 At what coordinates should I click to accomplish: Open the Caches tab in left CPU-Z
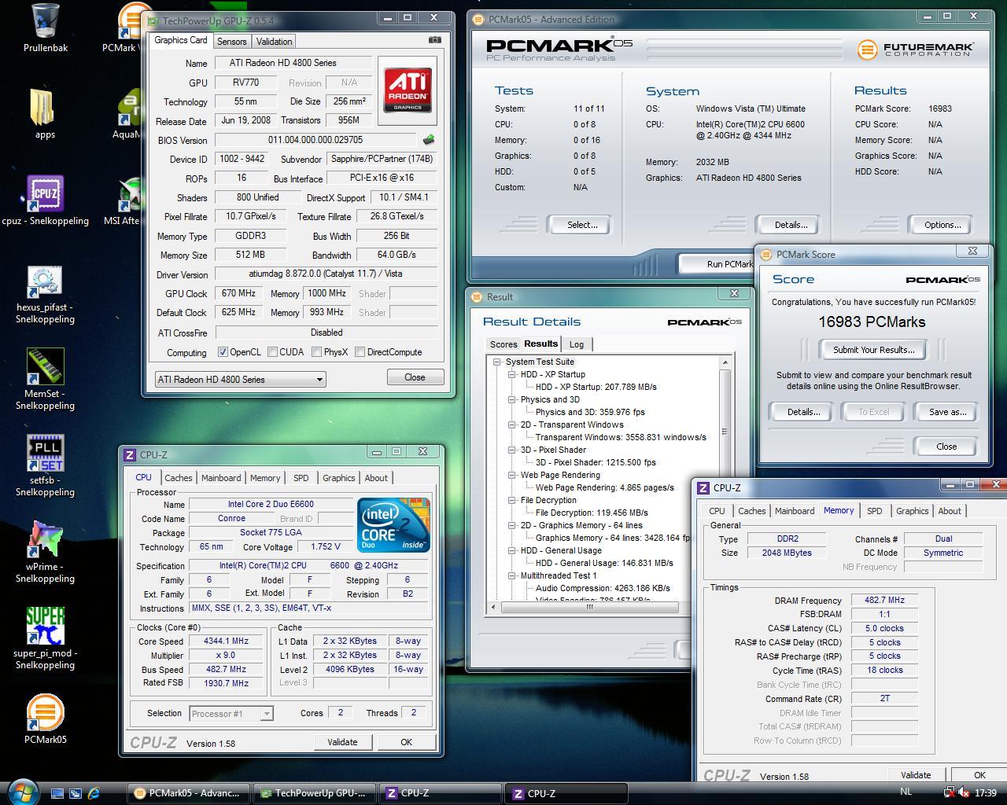(x=178, y=478)
